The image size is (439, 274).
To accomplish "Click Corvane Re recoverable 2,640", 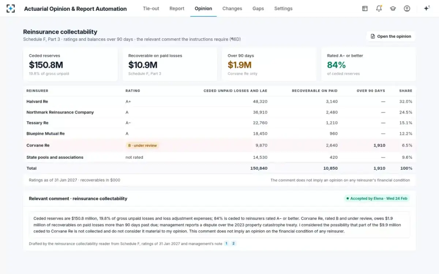I will point(332,145).
